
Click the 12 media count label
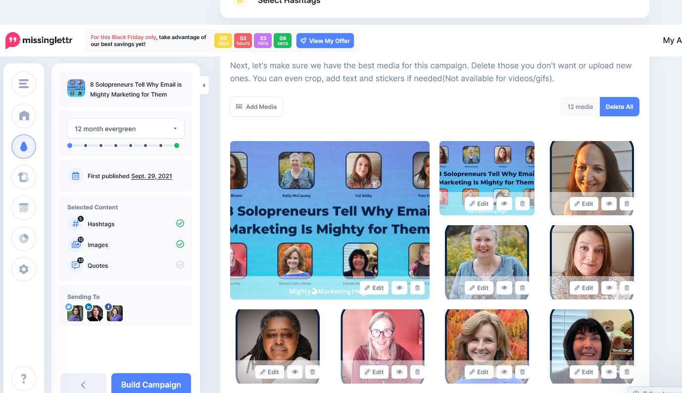coord(580,106)
